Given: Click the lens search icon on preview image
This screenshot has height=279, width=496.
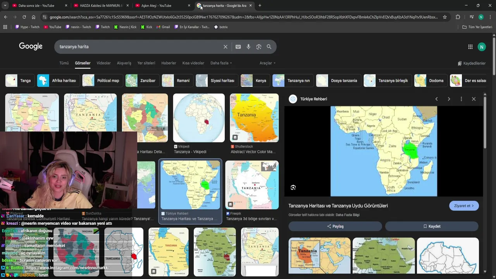Looking at the screenshot, I should pos(293,188).
